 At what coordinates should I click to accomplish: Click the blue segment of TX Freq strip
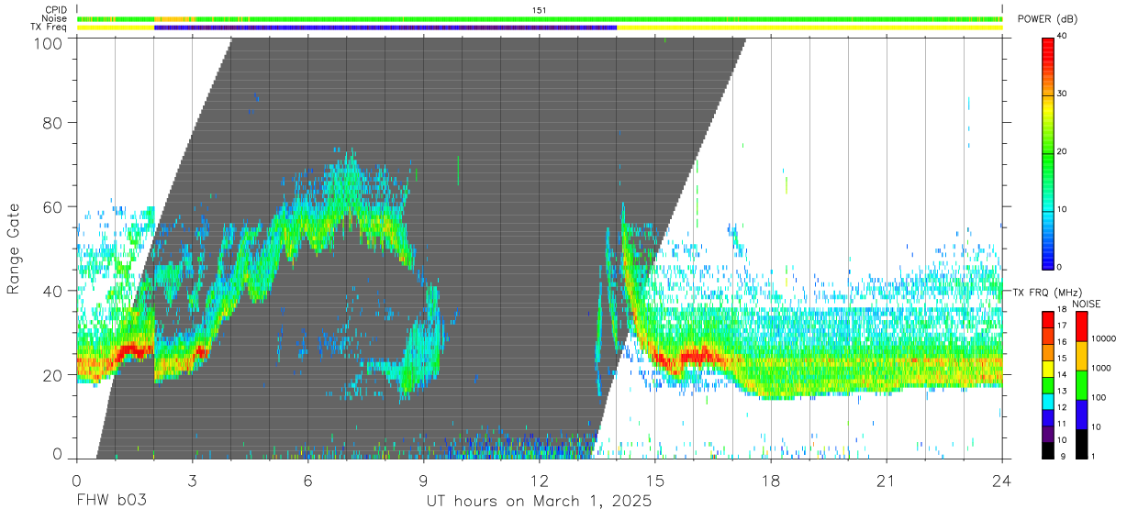pyautogui.click(x=385, y=28)
